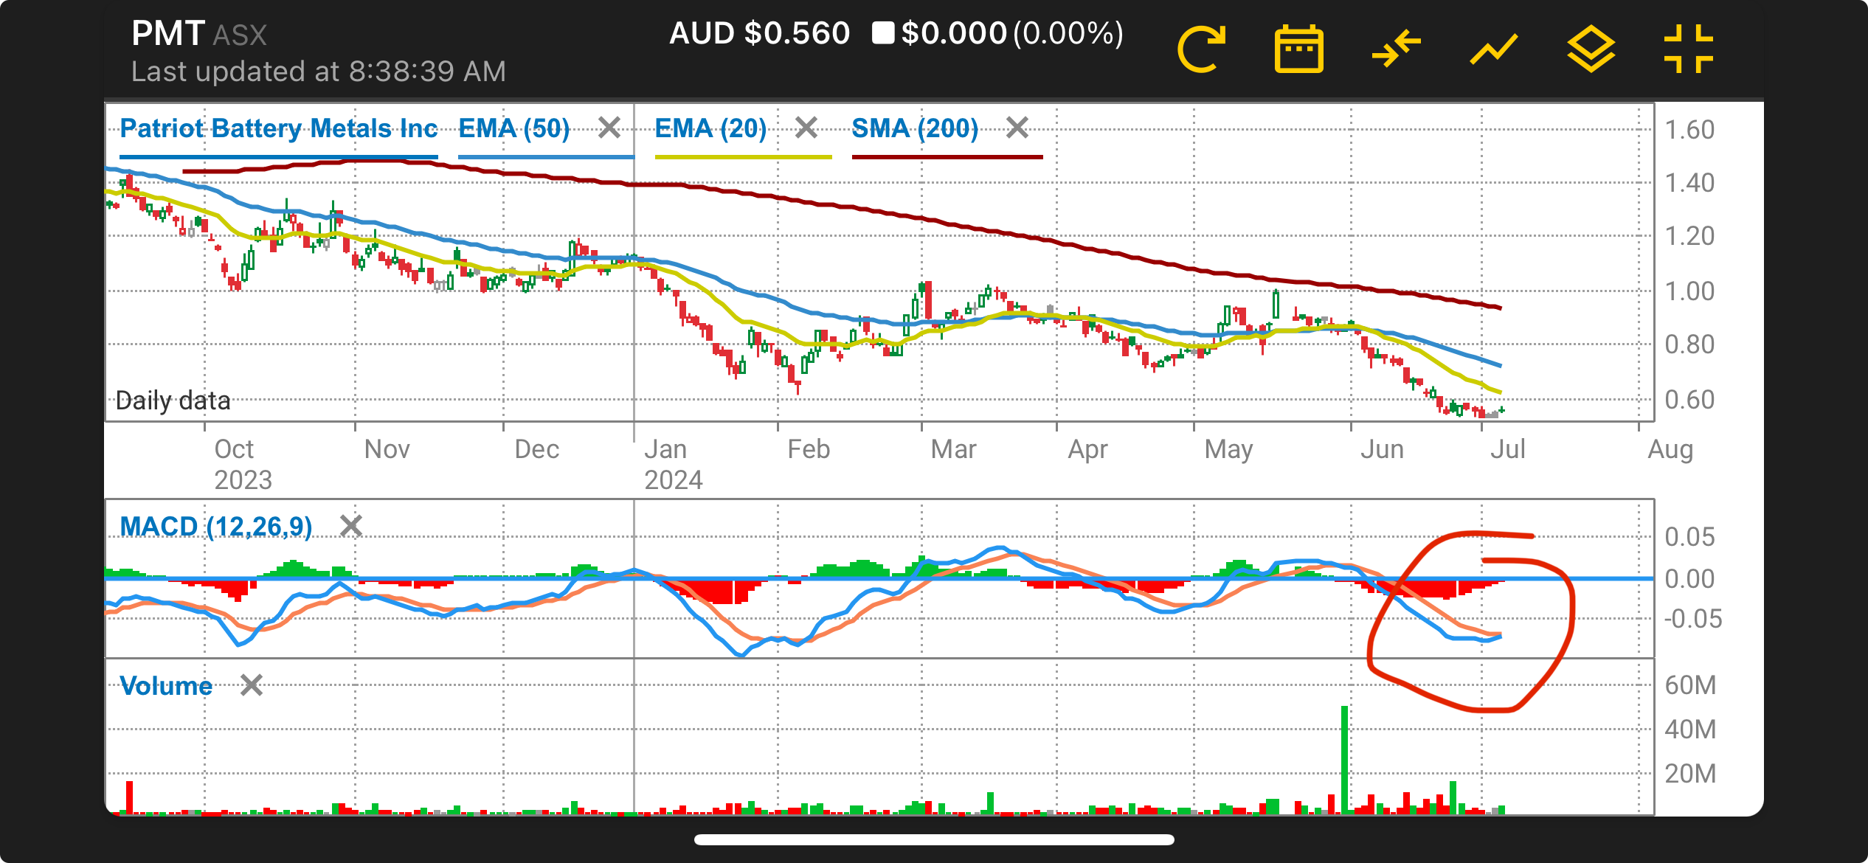1868x863 pixels.
Task: Select the Patriot Battery Metals Inc label
Action: pos(279,129)
